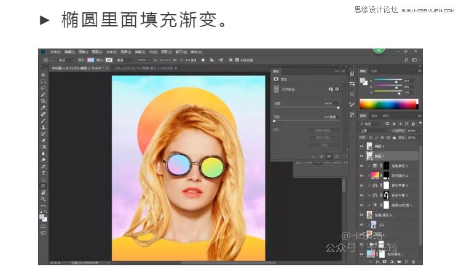Hide the 背景 拷贝 2 layer
Image resolution: width=461 pixels, height=272 pixels.
pyautogui.click(x=361, y=214)
